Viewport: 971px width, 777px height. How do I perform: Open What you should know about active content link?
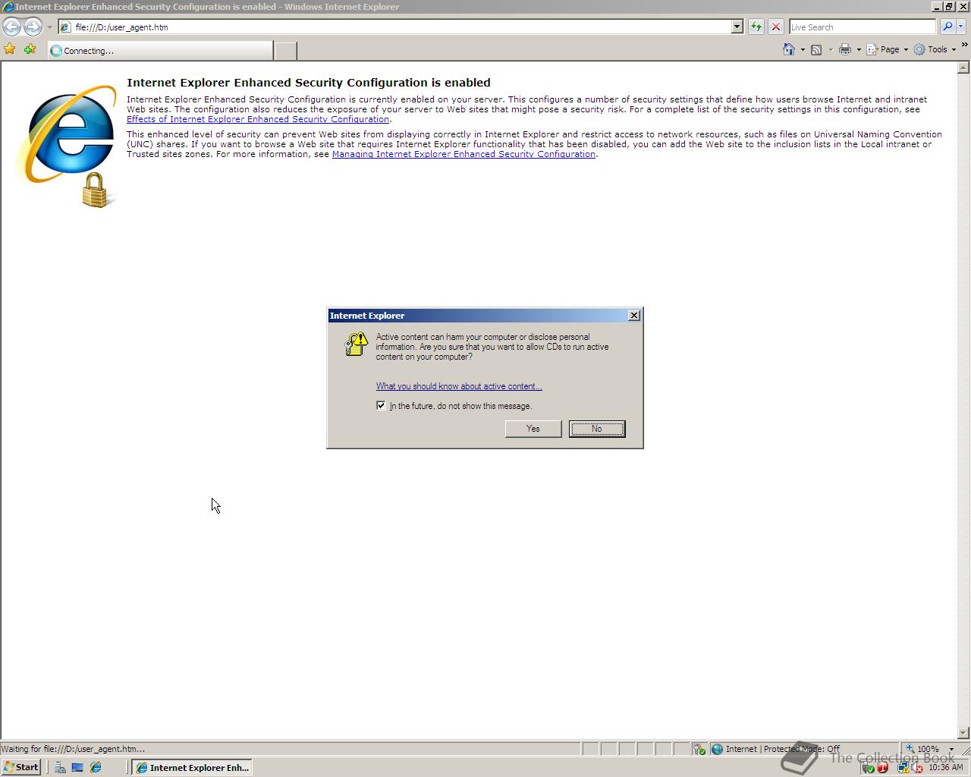click(x=459, y=386)
